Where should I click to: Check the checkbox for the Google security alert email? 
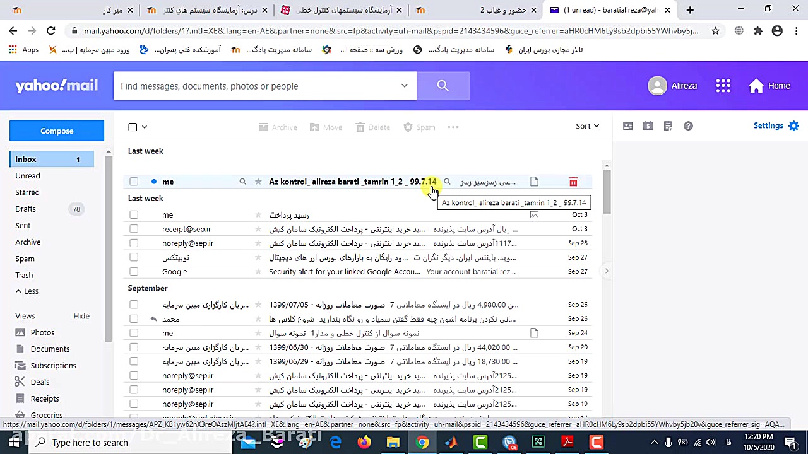coord(133,271)
